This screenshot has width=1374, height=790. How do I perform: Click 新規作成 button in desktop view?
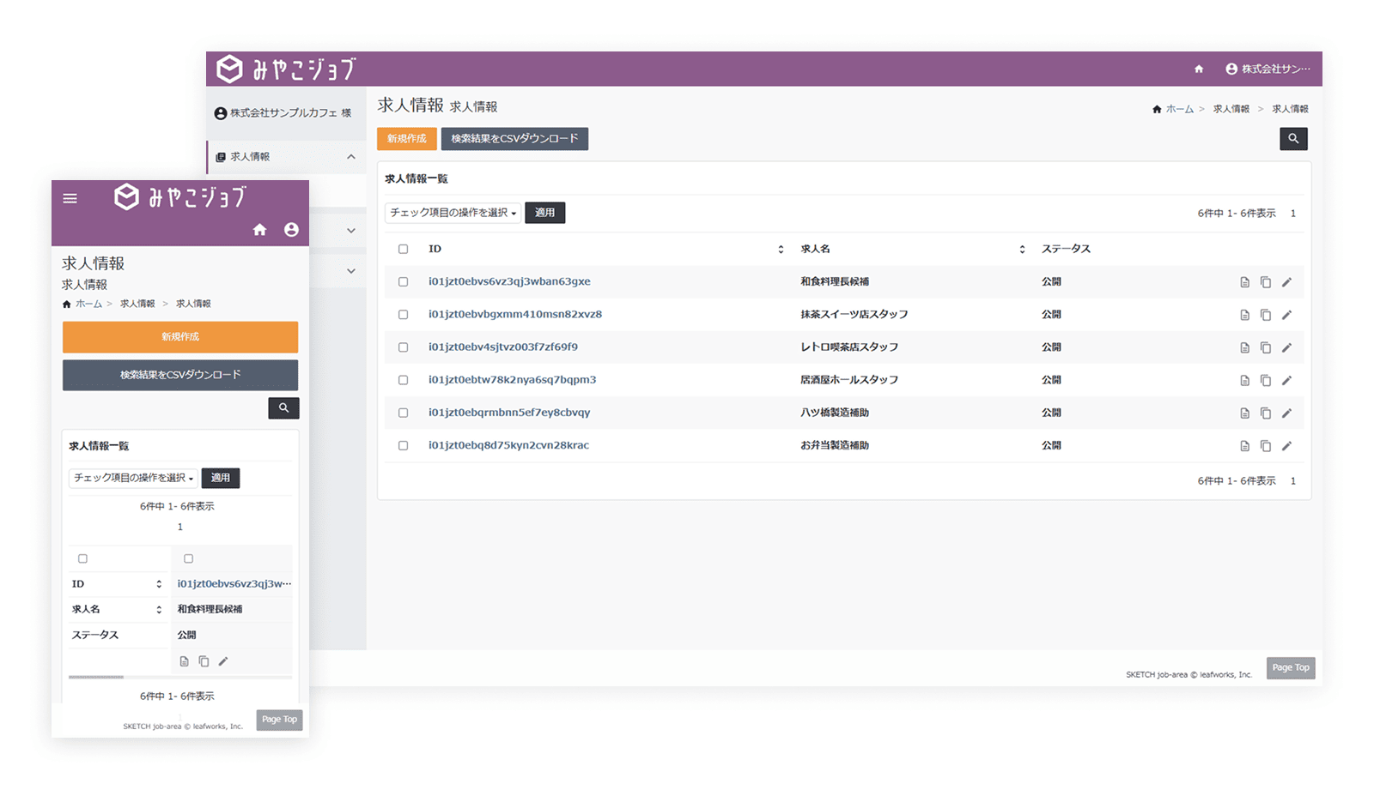407,139
